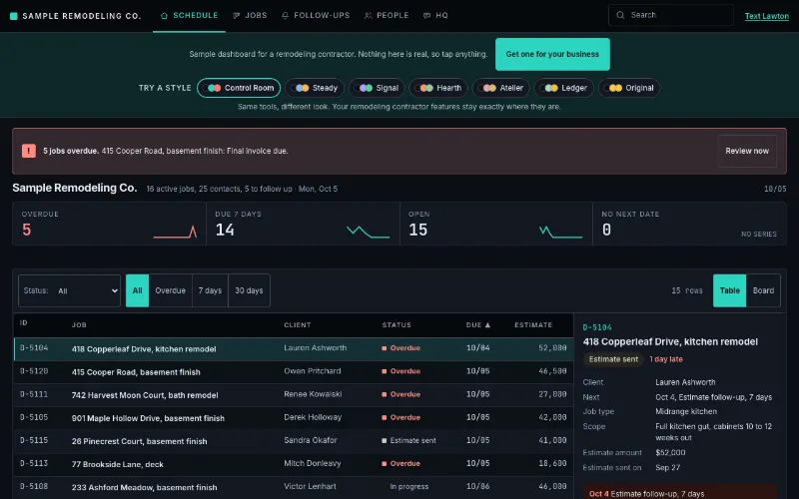Screen dimensions: 799x499
Task: Switch to Board view
Action: [763, 290]
